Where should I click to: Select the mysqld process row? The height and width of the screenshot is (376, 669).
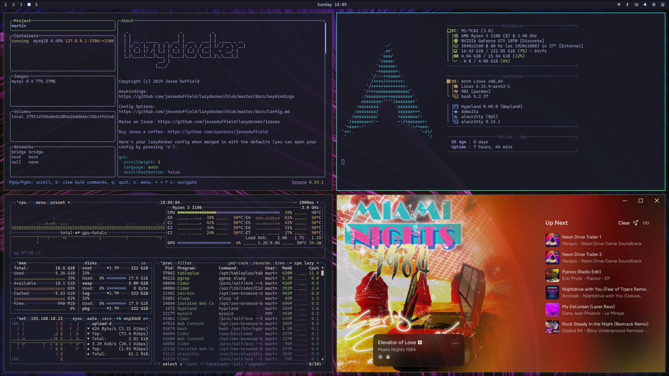[240, 314]
